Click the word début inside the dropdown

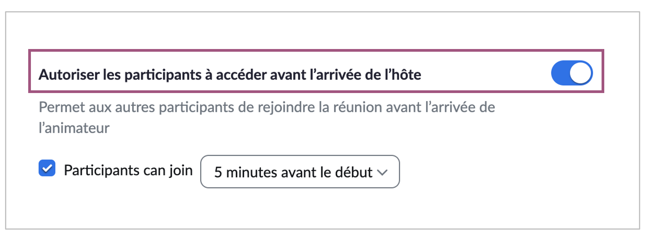coord(354,172)
